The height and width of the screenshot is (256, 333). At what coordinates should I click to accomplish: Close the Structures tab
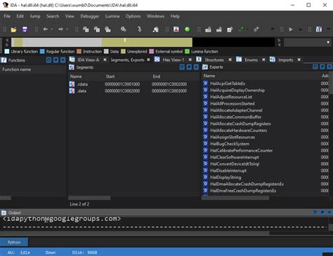pos(230,60)
